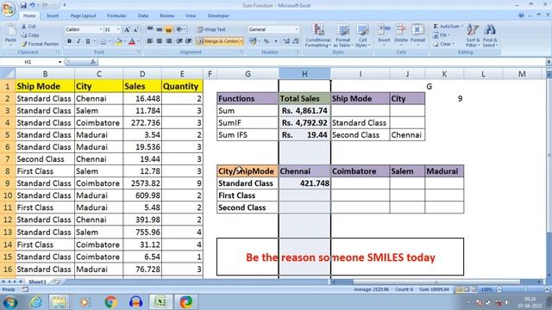The width and height of the screenshot is (552, 310).
Task: Click the Format cells button
Action: [x=417, y=35]
